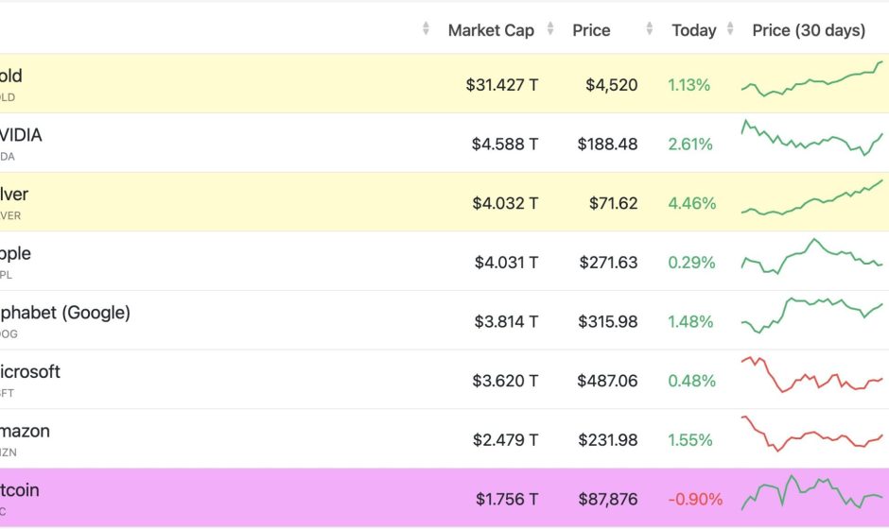Click the sort arrows right of Price header
889x529 pixels.
pos(650,30)
